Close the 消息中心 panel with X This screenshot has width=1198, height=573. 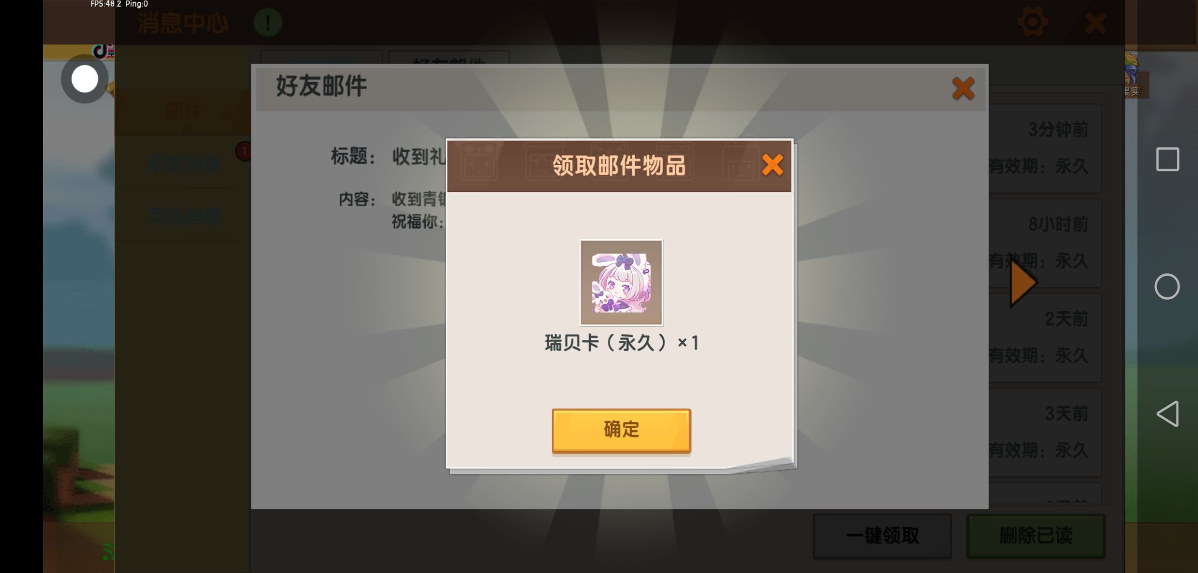pyautogui.click(x=1095, y=23)
